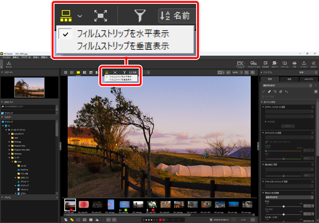This screenshot has width=319, height=223.
Task: Toggle the exposure compensation (露出補正) checkbox
Action: pos(313,165)
